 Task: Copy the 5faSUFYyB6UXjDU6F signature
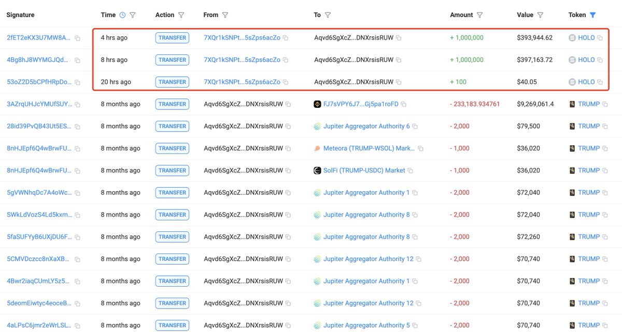(77, 237)
